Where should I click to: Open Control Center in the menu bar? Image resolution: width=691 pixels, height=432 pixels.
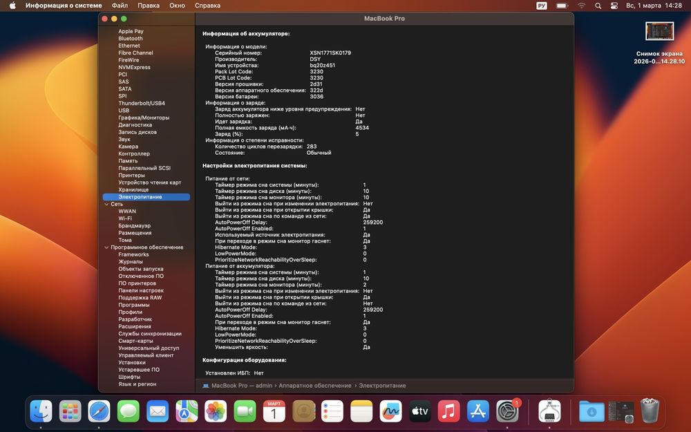tap(614, 6)
